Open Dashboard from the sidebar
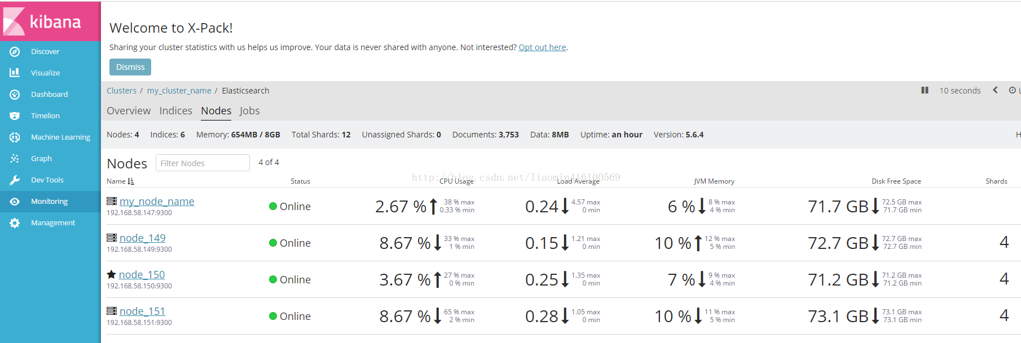The height and width of the screenshot is (343, 1021). tap(50, 94)
